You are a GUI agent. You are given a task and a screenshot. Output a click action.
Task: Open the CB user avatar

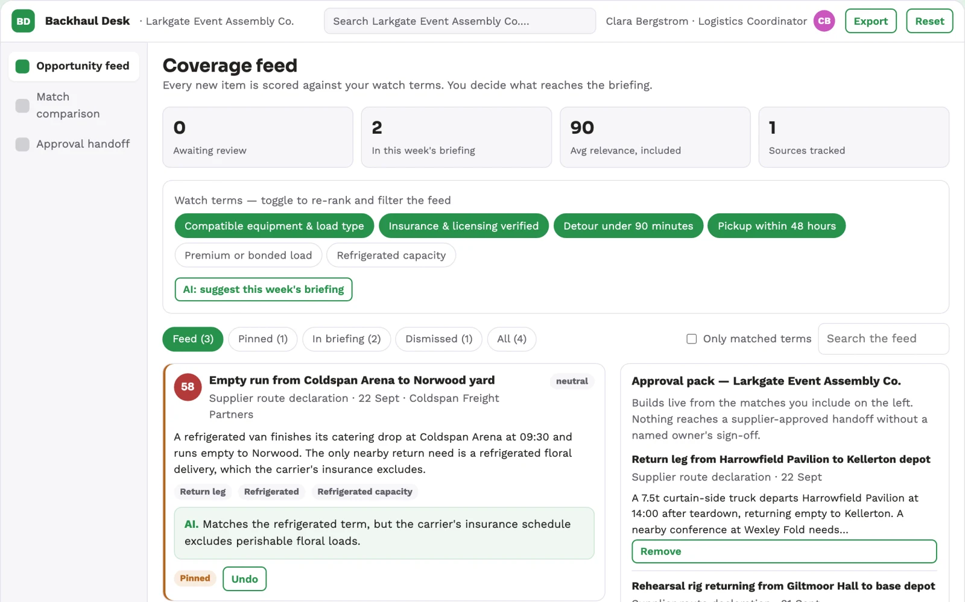point(824,21)
